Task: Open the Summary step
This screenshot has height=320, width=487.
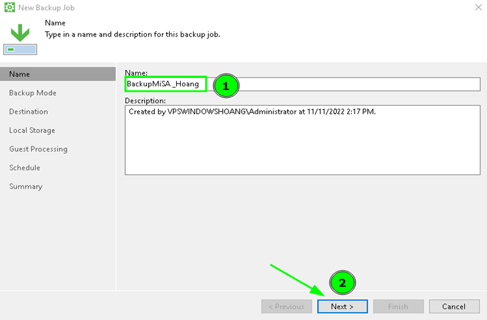Action: pos(25,187)
